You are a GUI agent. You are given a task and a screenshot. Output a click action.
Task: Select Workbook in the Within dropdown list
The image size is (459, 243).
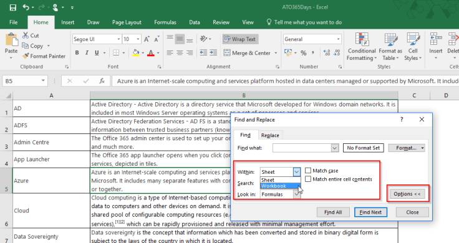point(280,186)
